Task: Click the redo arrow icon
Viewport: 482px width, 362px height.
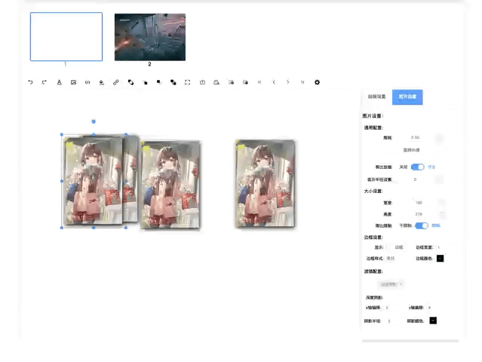Action: point(45,82)
